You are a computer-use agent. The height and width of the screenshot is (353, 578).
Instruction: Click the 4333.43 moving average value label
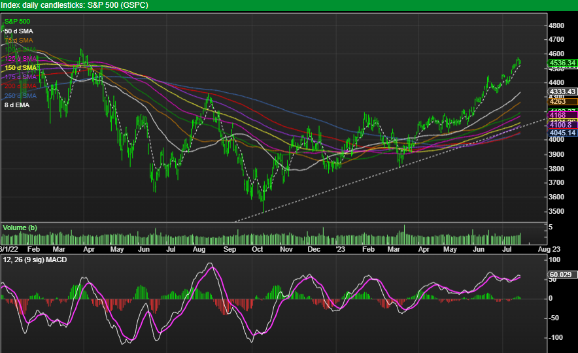point(562,92)
